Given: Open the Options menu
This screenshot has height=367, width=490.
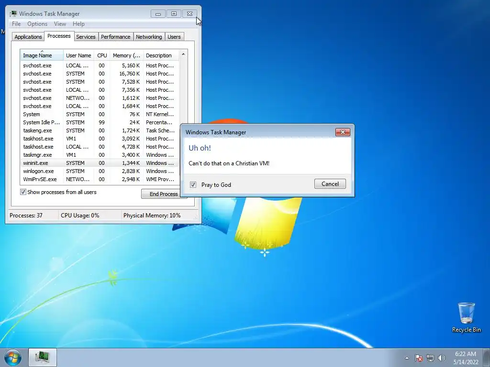Looking at the screenshot, I should pos(37,24).
